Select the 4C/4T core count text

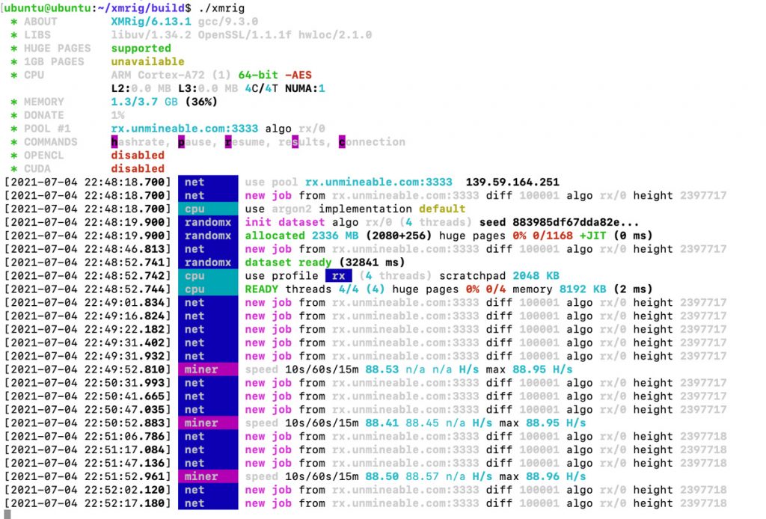click(x=261, y=88)
